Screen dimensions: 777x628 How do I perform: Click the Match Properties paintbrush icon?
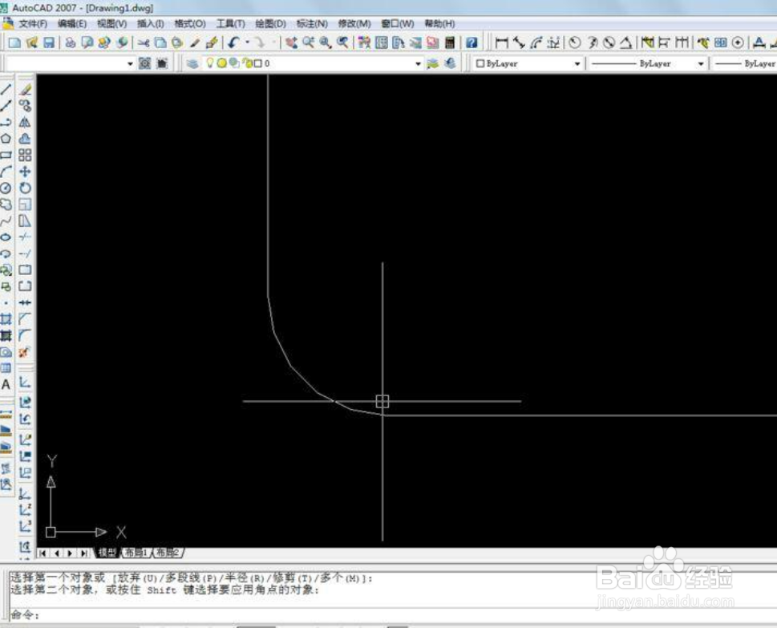click(x=195, y=43)
